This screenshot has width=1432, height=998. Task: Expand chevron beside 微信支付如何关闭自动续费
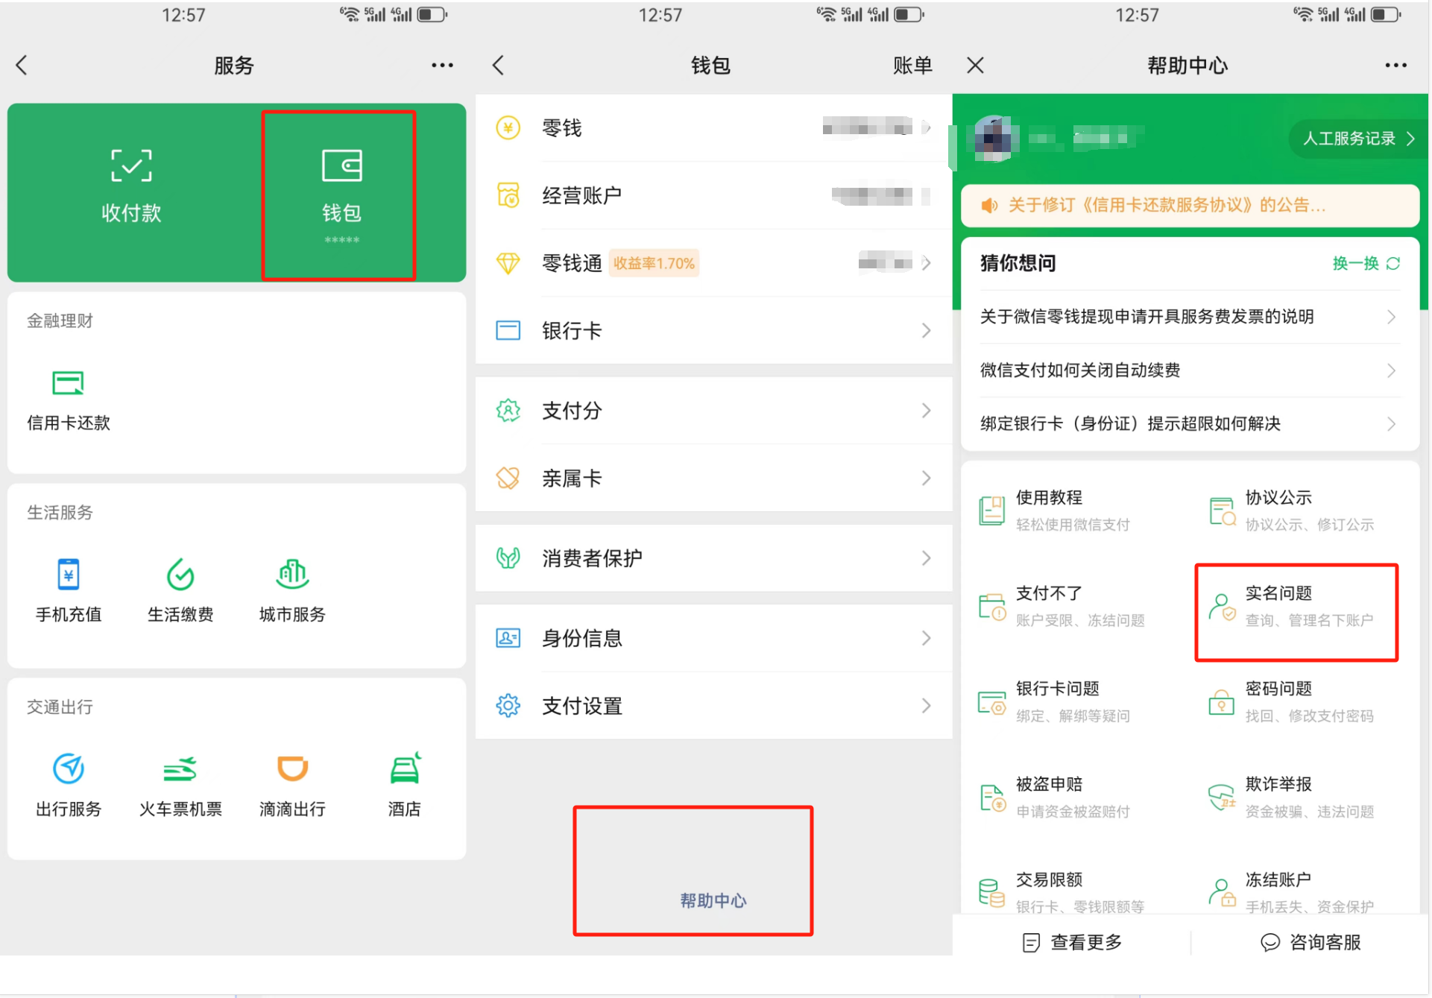tap(1391, 370)
